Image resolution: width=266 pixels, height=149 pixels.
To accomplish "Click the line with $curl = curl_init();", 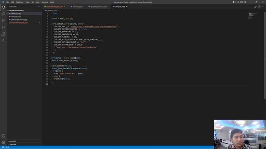I will [62, 19].
